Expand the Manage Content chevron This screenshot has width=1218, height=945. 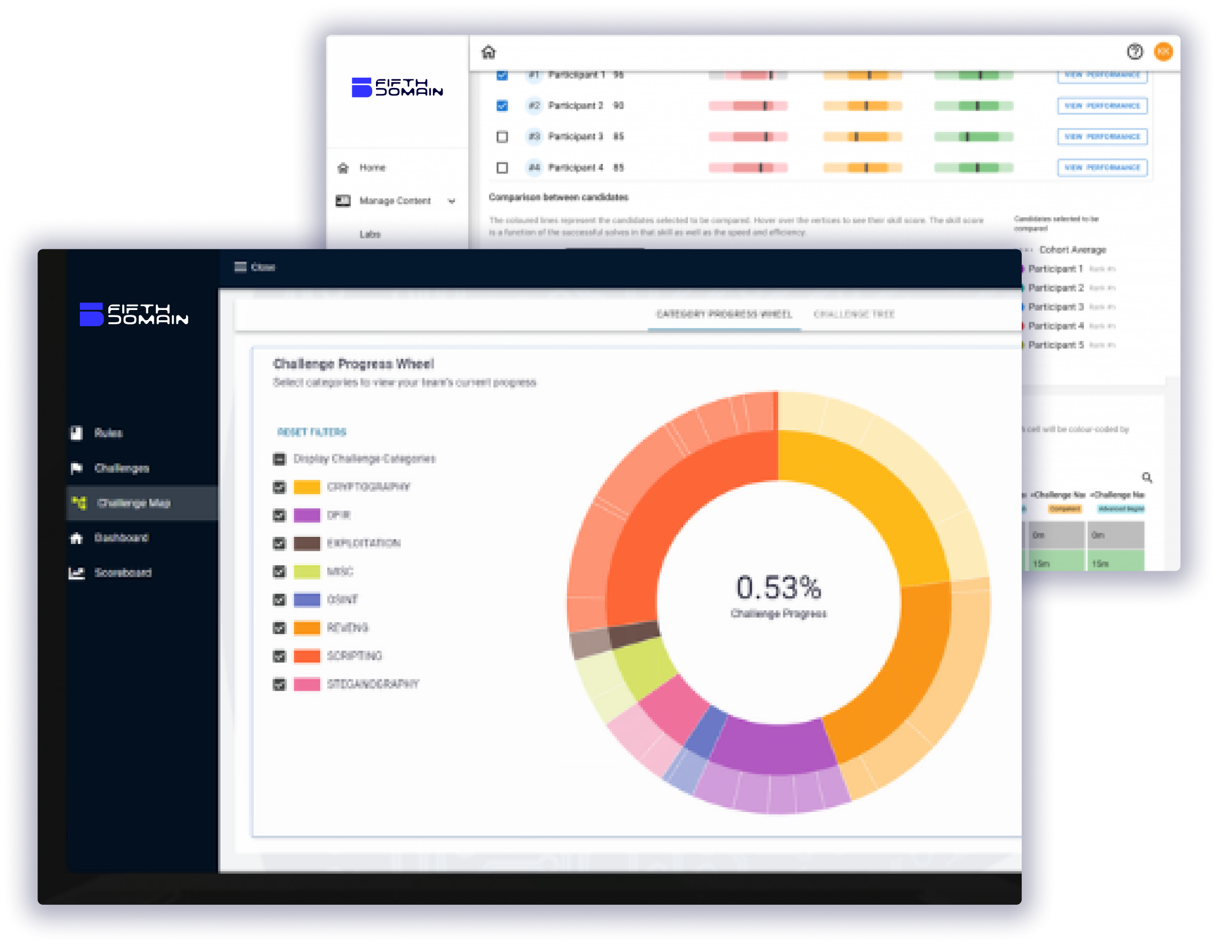point(452,201)
